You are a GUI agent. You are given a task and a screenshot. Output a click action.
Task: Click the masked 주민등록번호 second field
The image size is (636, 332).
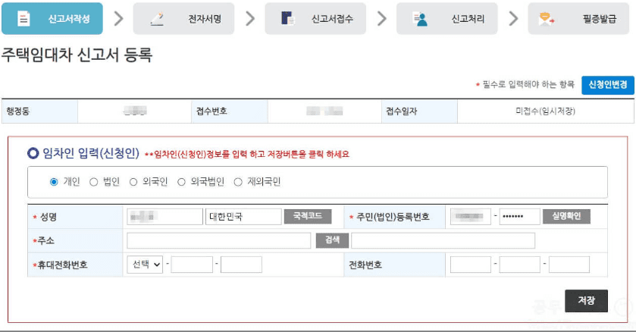click(519, 217)
